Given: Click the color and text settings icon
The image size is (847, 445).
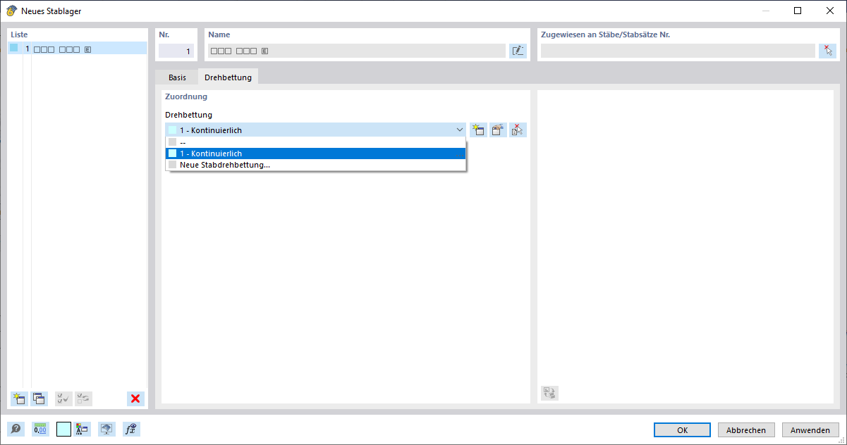Looking at the screenshot, I should coord(82,429).
